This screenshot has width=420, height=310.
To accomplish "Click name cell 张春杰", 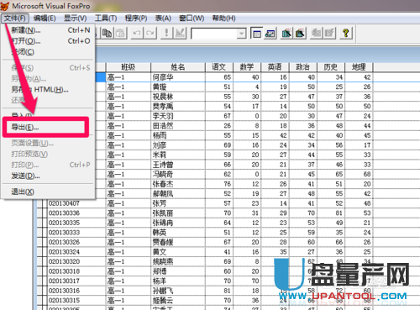I will (x=178, y=184).
